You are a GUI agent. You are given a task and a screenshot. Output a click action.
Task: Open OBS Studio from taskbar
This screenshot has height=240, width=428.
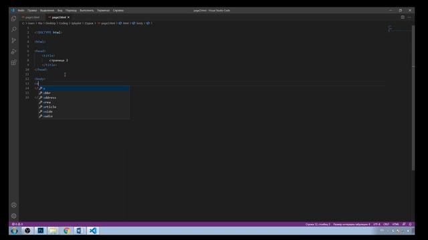click(27, 231)
